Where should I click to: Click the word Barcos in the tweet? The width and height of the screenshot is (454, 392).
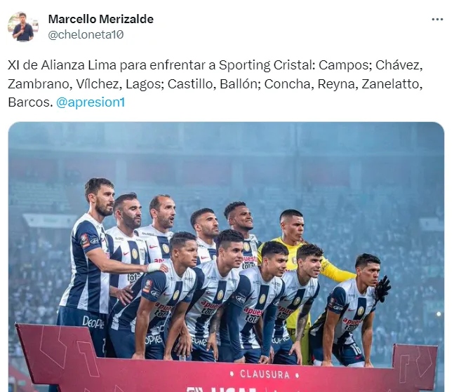pyautogui.click(x=29, y=102)
